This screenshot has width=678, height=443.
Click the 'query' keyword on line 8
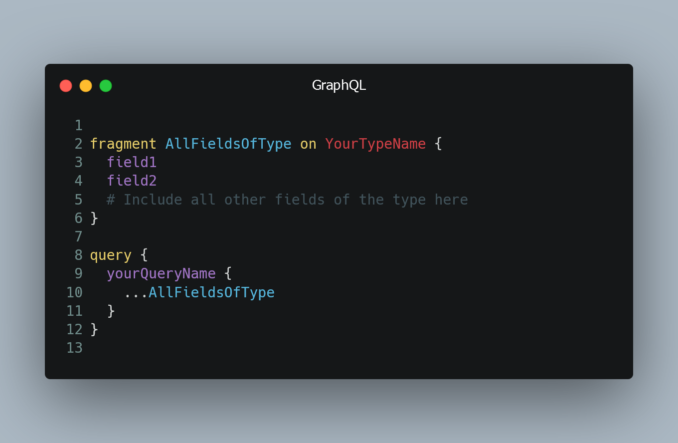111,255
